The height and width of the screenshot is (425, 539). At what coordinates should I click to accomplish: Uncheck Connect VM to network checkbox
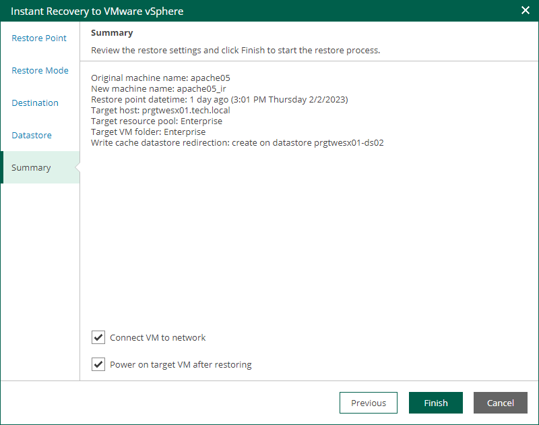pyautogui.click(x=99, y=337)
